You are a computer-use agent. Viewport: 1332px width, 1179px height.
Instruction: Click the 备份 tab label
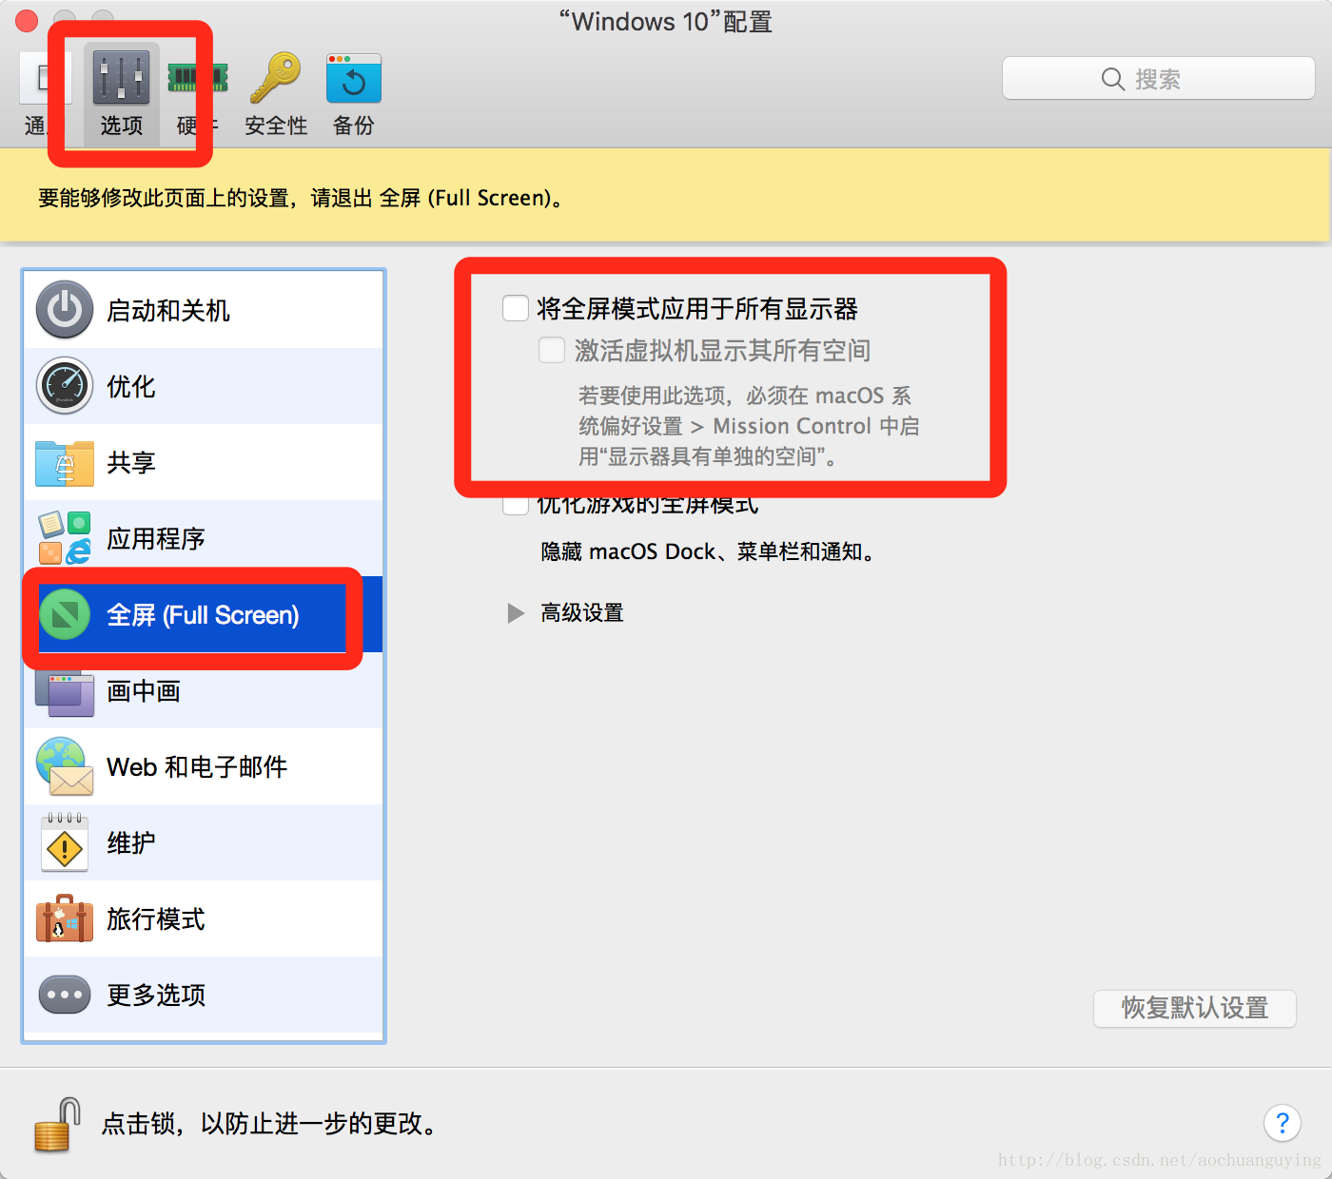pos(354,126)
